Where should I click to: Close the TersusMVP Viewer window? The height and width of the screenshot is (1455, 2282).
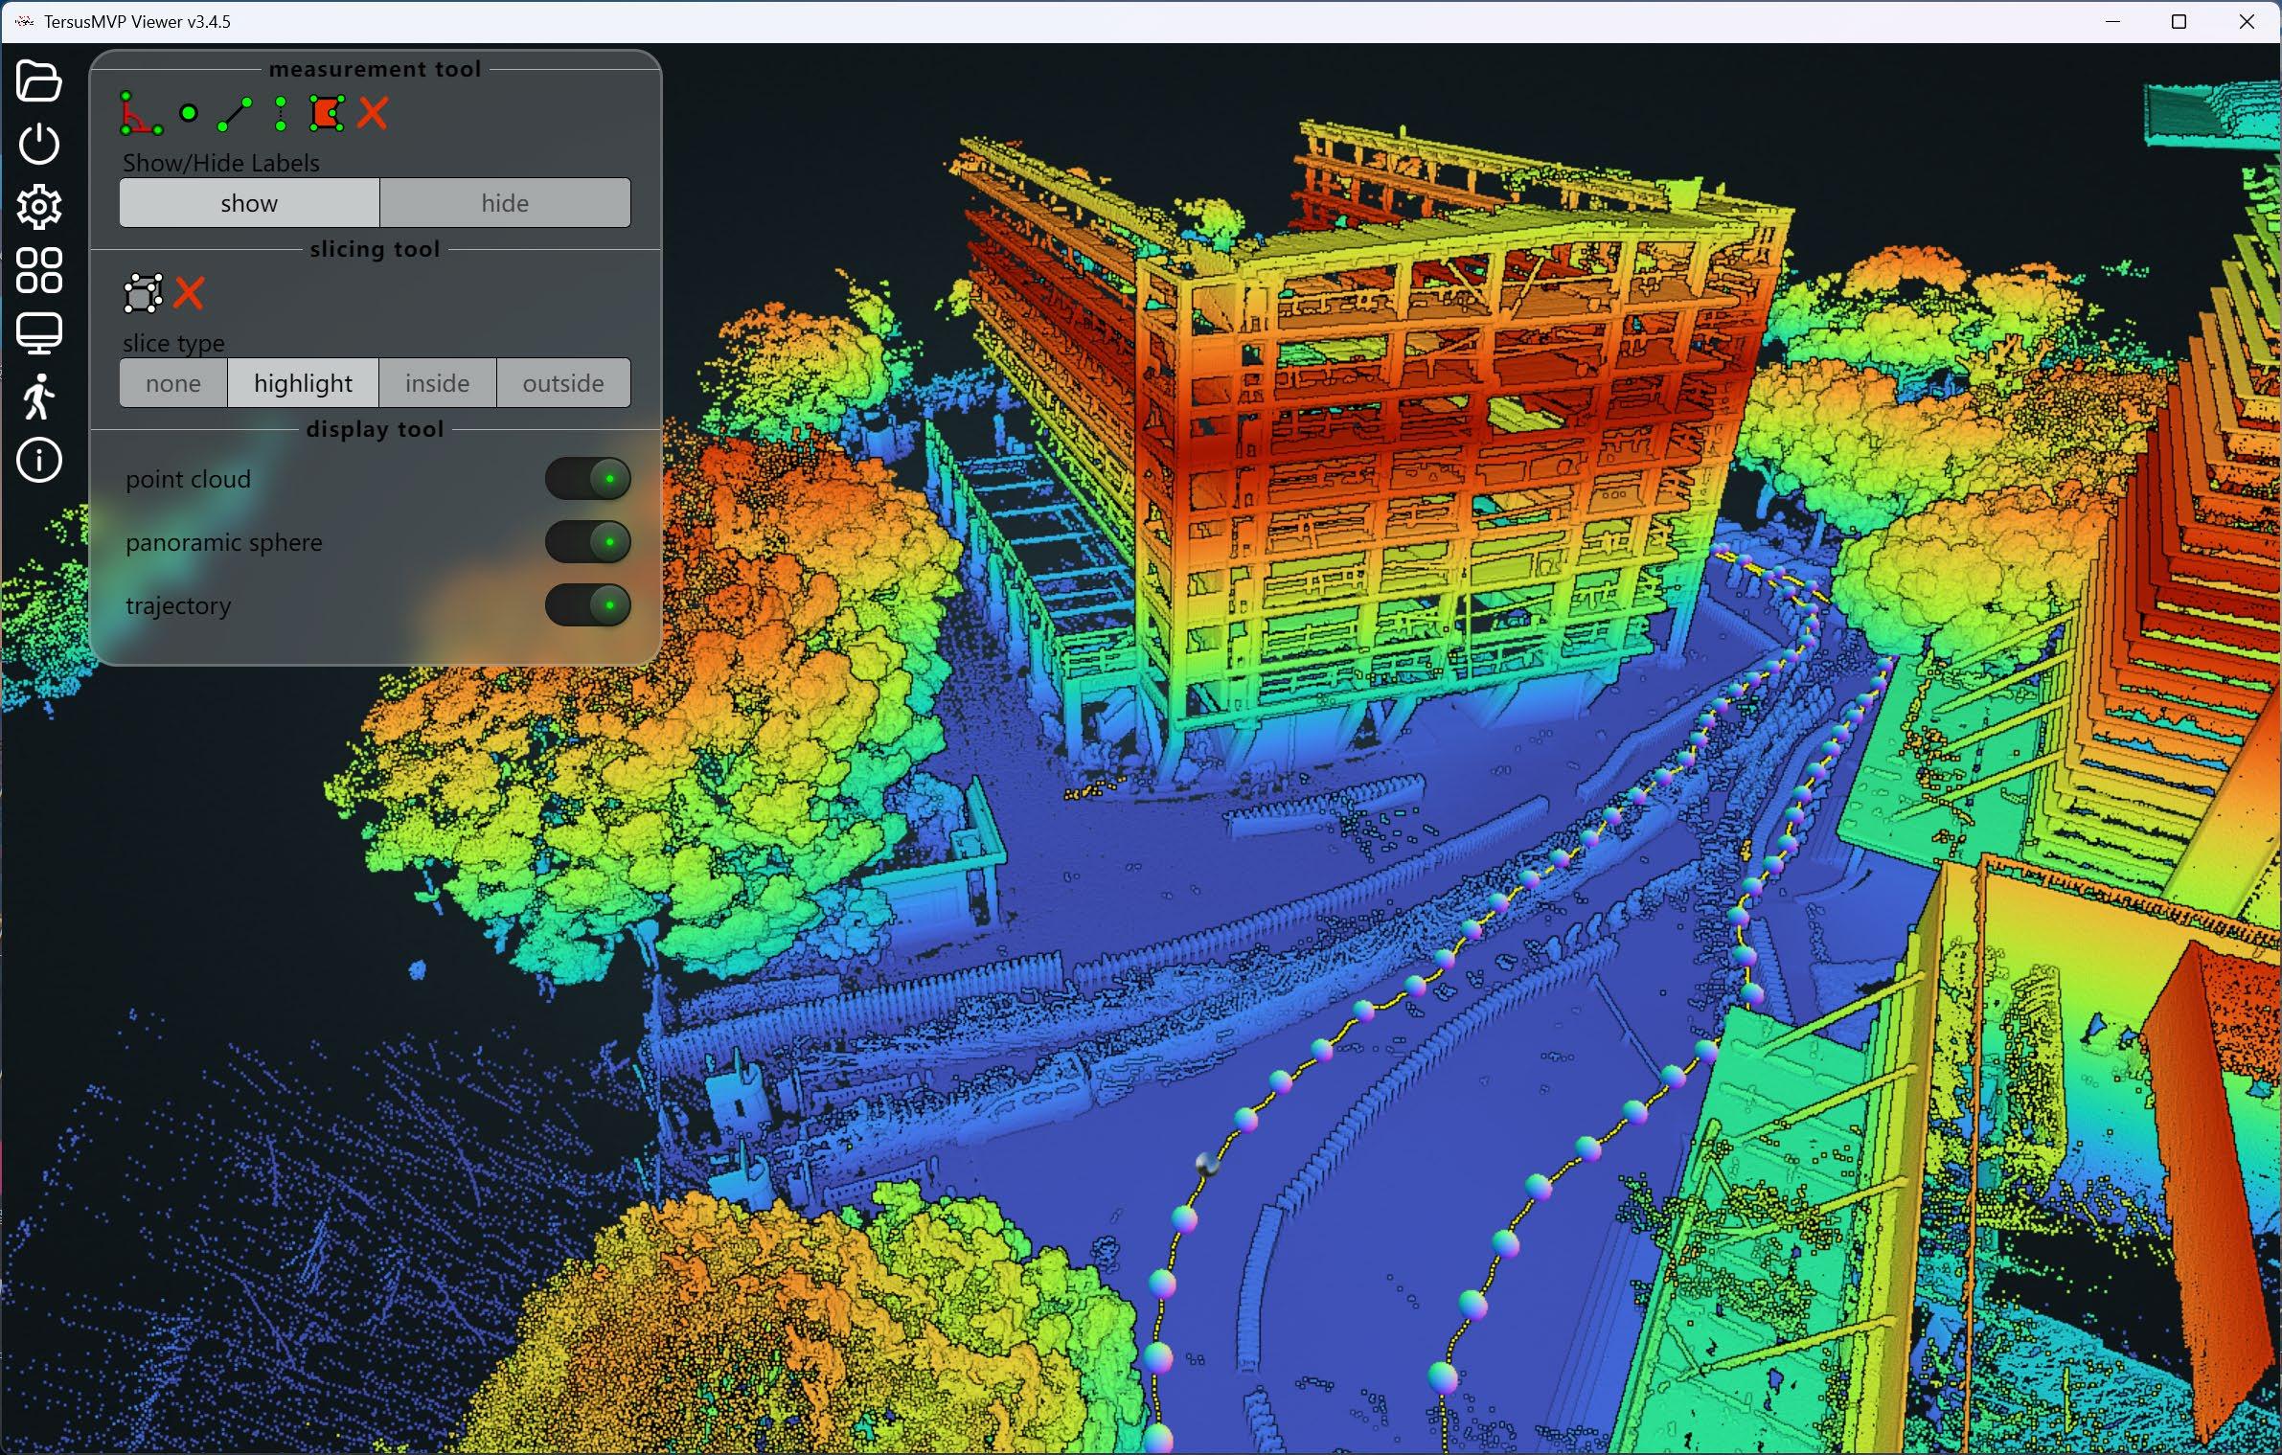[2247, 21]
